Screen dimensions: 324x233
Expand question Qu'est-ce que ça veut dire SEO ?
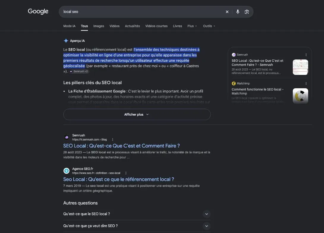(137, 226)
